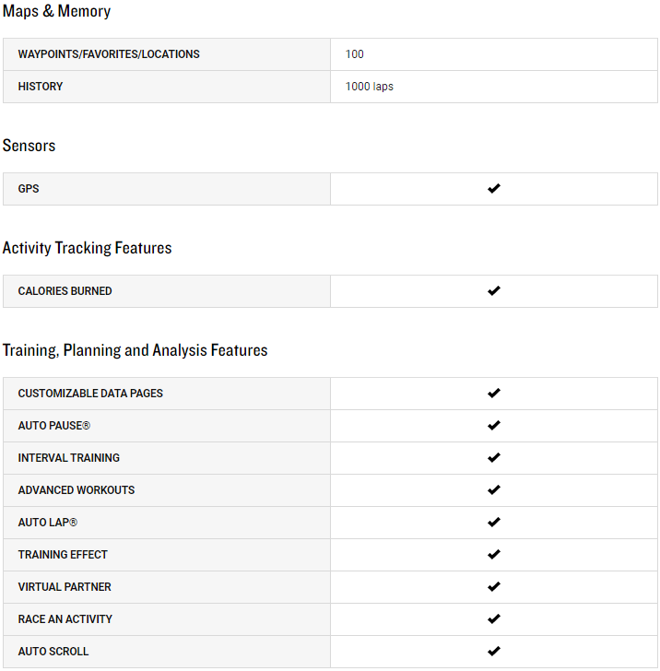Click Training, Planning and Analysis Features heading
This screenshot has height=671, width=660.
coord(136,350)
